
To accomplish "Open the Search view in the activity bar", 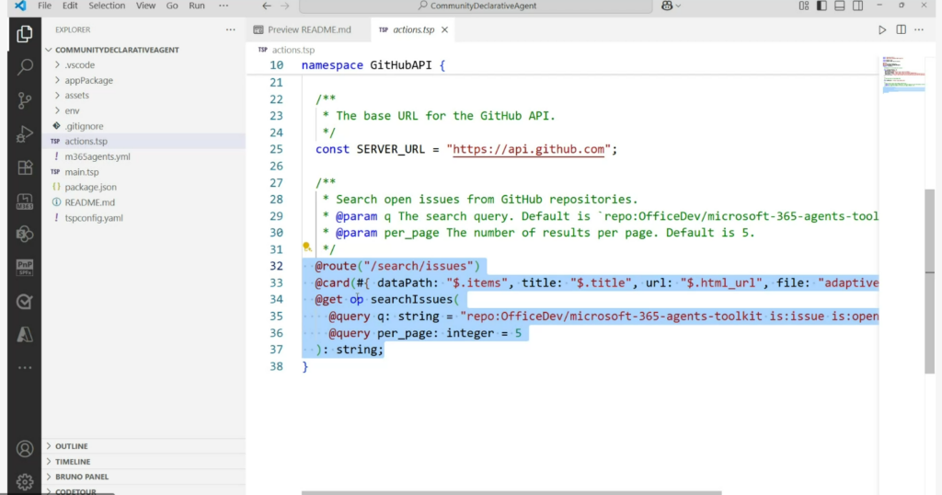I will point(25,66).
